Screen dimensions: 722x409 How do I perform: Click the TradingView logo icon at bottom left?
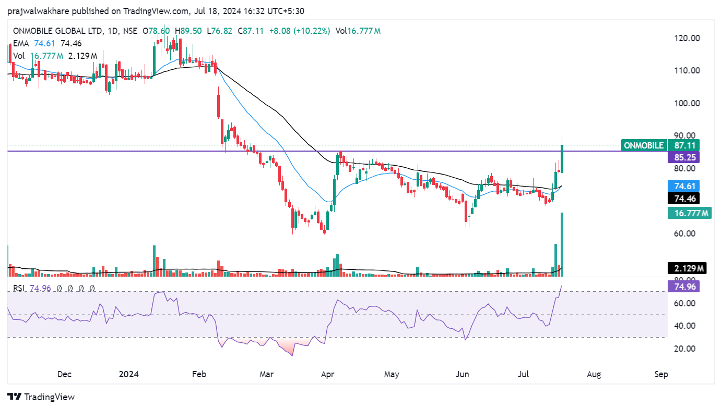click(x=14, y=397)
